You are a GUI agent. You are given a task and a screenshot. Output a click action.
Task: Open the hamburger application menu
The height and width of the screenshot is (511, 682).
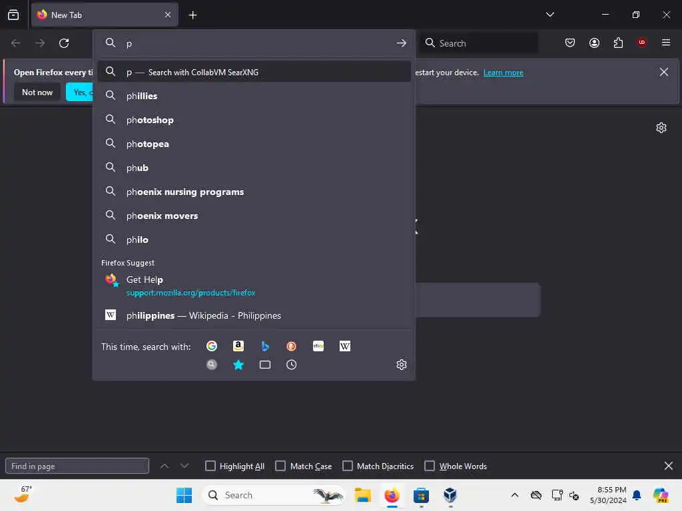point(665,43)
